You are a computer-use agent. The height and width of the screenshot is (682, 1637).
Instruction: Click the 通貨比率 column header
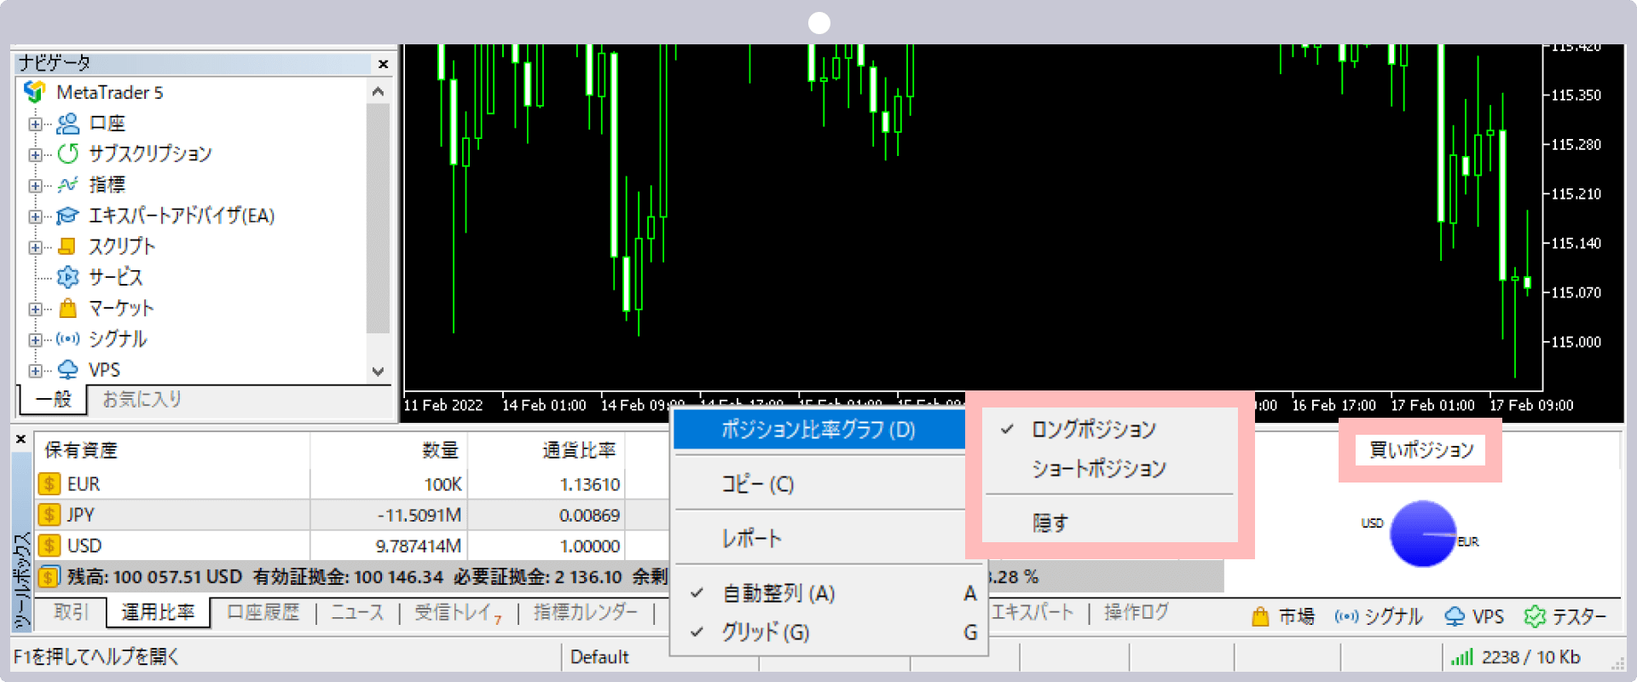point(547,450)
